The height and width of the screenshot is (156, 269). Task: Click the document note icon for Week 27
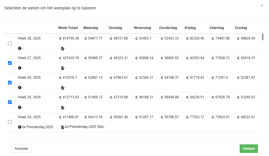tap(63, 68)
